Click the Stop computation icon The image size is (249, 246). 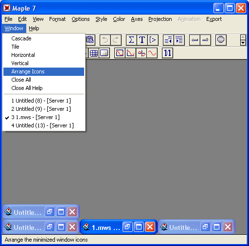[x=221, y=40]
